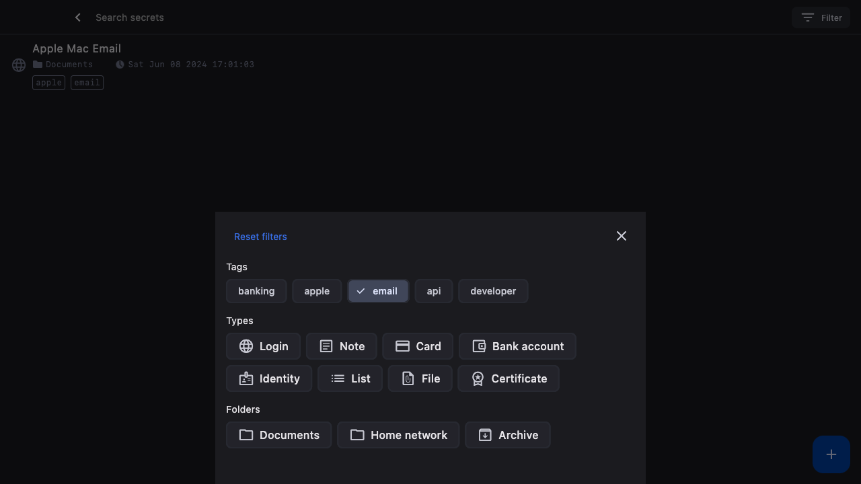This screenshot has width=861, height=484.
Task: Filter by Note type
Action: (x=342, y=346)
